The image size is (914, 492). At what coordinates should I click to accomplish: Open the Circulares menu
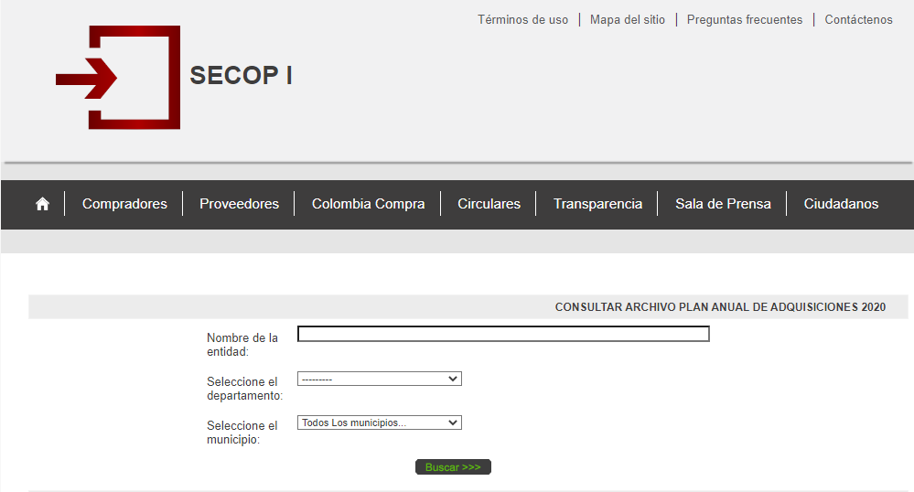coord(489,204)
